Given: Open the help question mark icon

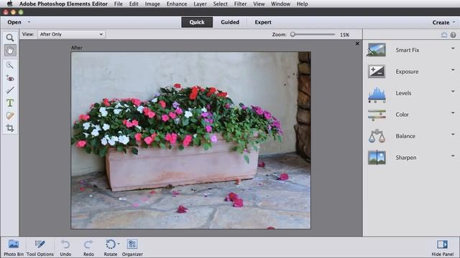Looking at the screenshot, I should tap(453, 35).
